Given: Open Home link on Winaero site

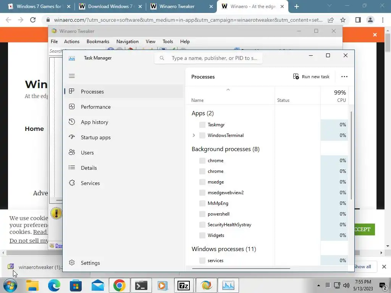Looking at the screenshot, I should click(34, 129).
